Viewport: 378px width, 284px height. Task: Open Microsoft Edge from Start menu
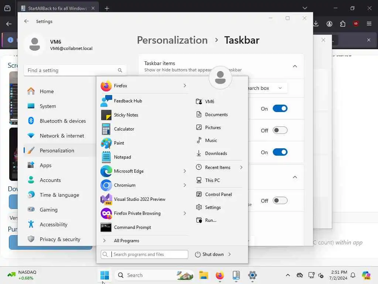[144, 171]
